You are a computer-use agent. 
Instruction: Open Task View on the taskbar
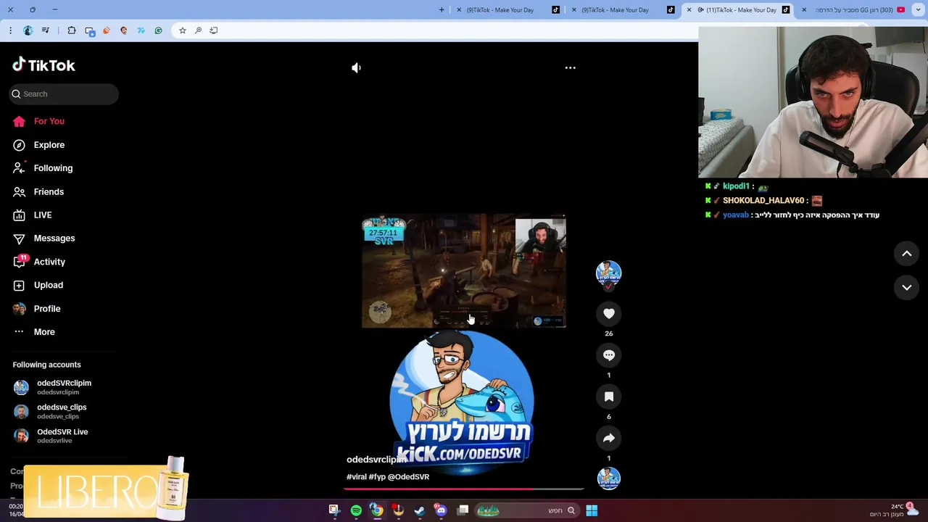[463, 510]
